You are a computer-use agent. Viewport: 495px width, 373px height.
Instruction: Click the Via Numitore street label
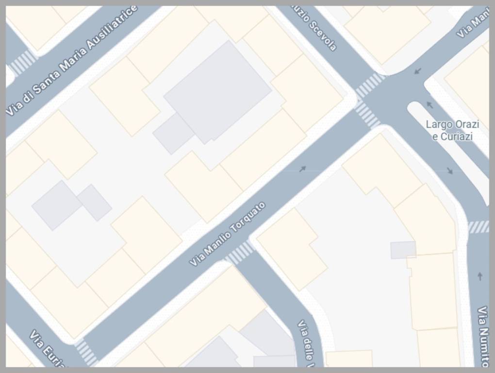pyautogui.click(x=483, y=337)
